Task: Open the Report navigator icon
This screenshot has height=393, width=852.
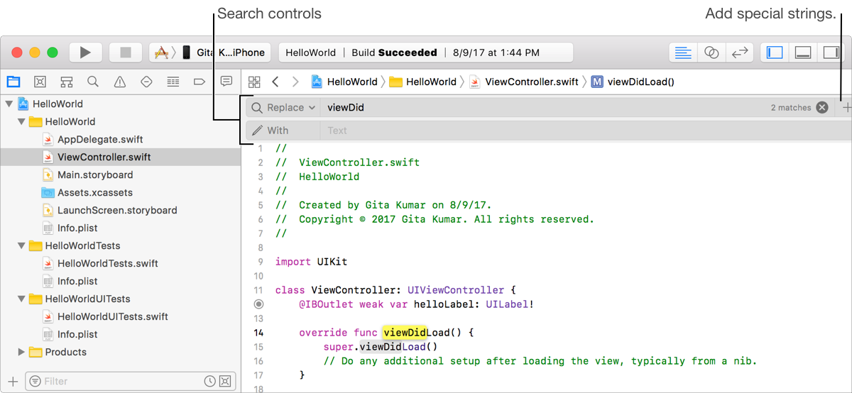Action: pos(226,82)
